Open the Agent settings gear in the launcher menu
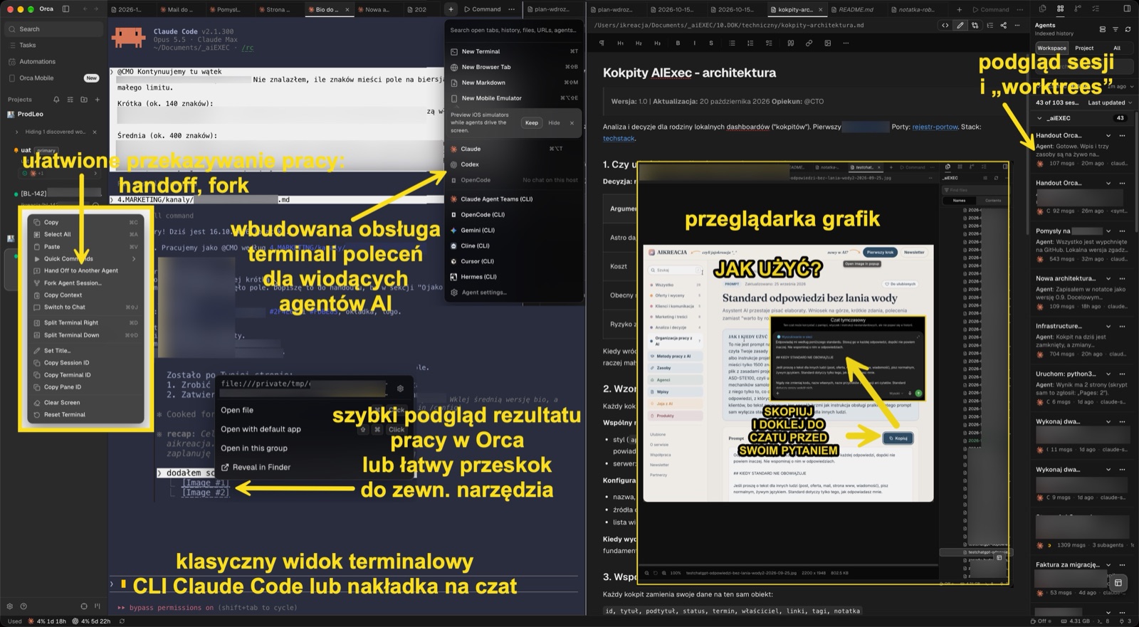Viewport: 1139px width, 627px height. 454,293
